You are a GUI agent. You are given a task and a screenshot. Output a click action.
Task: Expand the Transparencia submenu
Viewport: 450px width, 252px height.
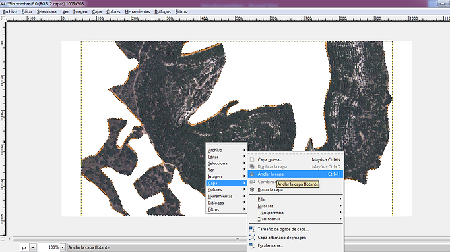[296, 213]
